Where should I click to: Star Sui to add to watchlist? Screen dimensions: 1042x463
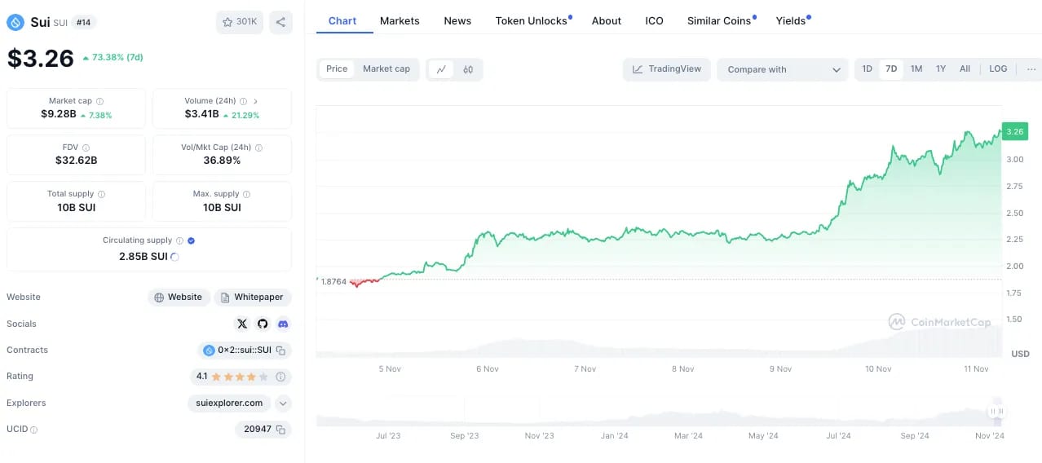click(x=239, y=22)
